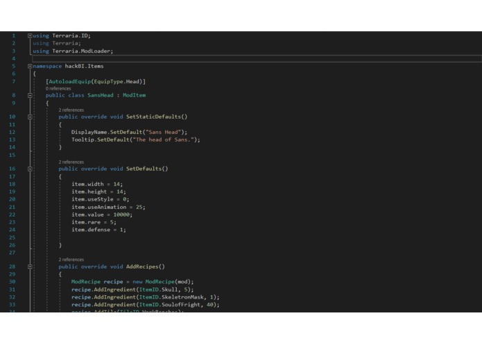Click the 'SansHead' class name
The height and width of the screenshot is (343, 482).
click(x=100, y=95)
